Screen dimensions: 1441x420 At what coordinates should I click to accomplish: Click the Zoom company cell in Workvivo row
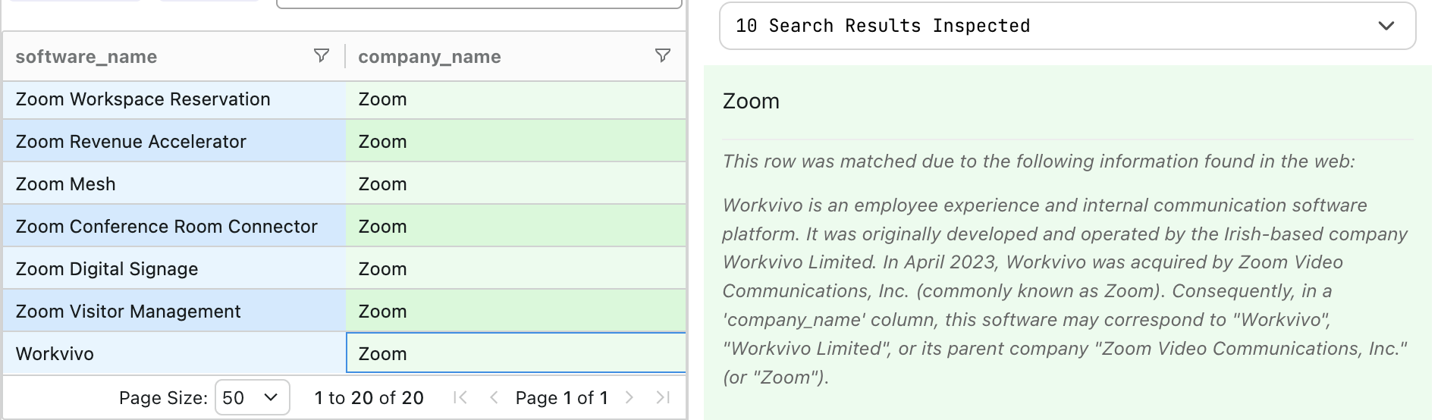[x=516, y=354]
